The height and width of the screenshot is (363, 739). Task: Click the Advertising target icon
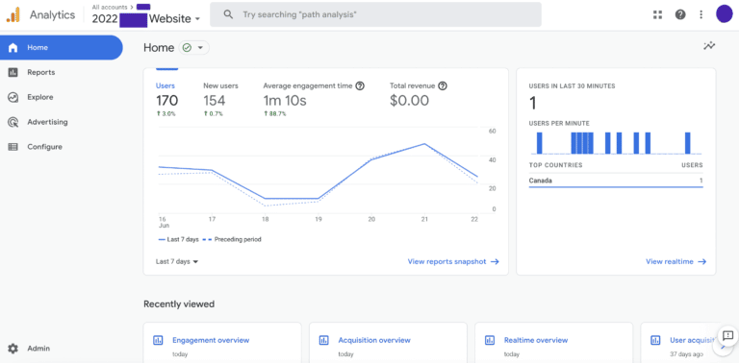tap(13, 122)
